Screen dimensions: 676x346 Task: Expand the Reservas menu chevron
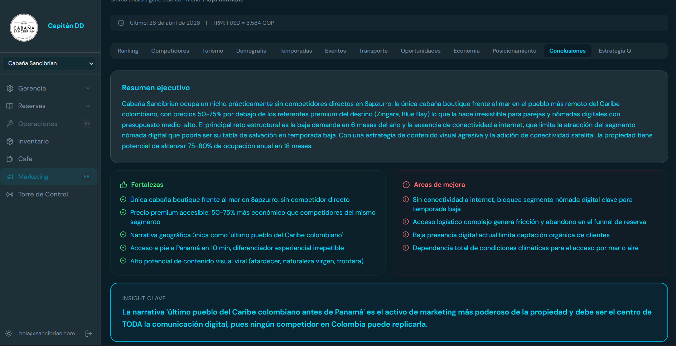[x=88, y=106]
